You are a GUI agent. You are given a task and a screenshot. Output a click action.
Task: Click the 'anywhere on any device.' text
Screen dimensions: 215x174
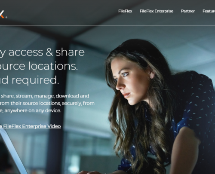click(x=31, y=110)
